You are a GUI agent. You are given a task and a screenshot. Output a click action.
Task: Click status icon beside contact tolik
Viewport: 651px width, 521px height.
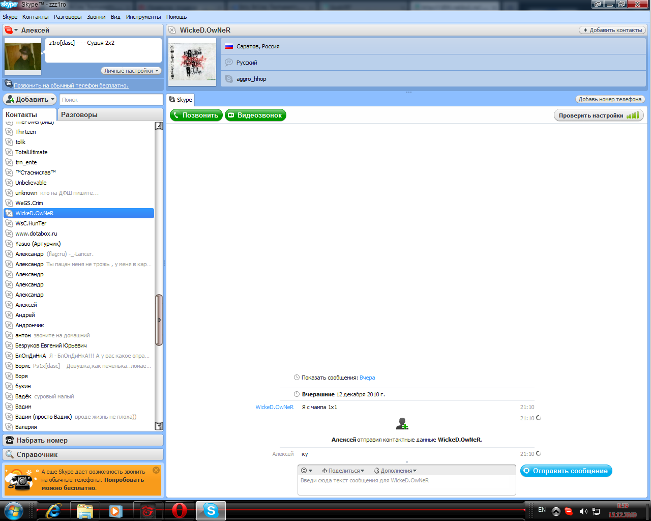[x=9, y=142]
